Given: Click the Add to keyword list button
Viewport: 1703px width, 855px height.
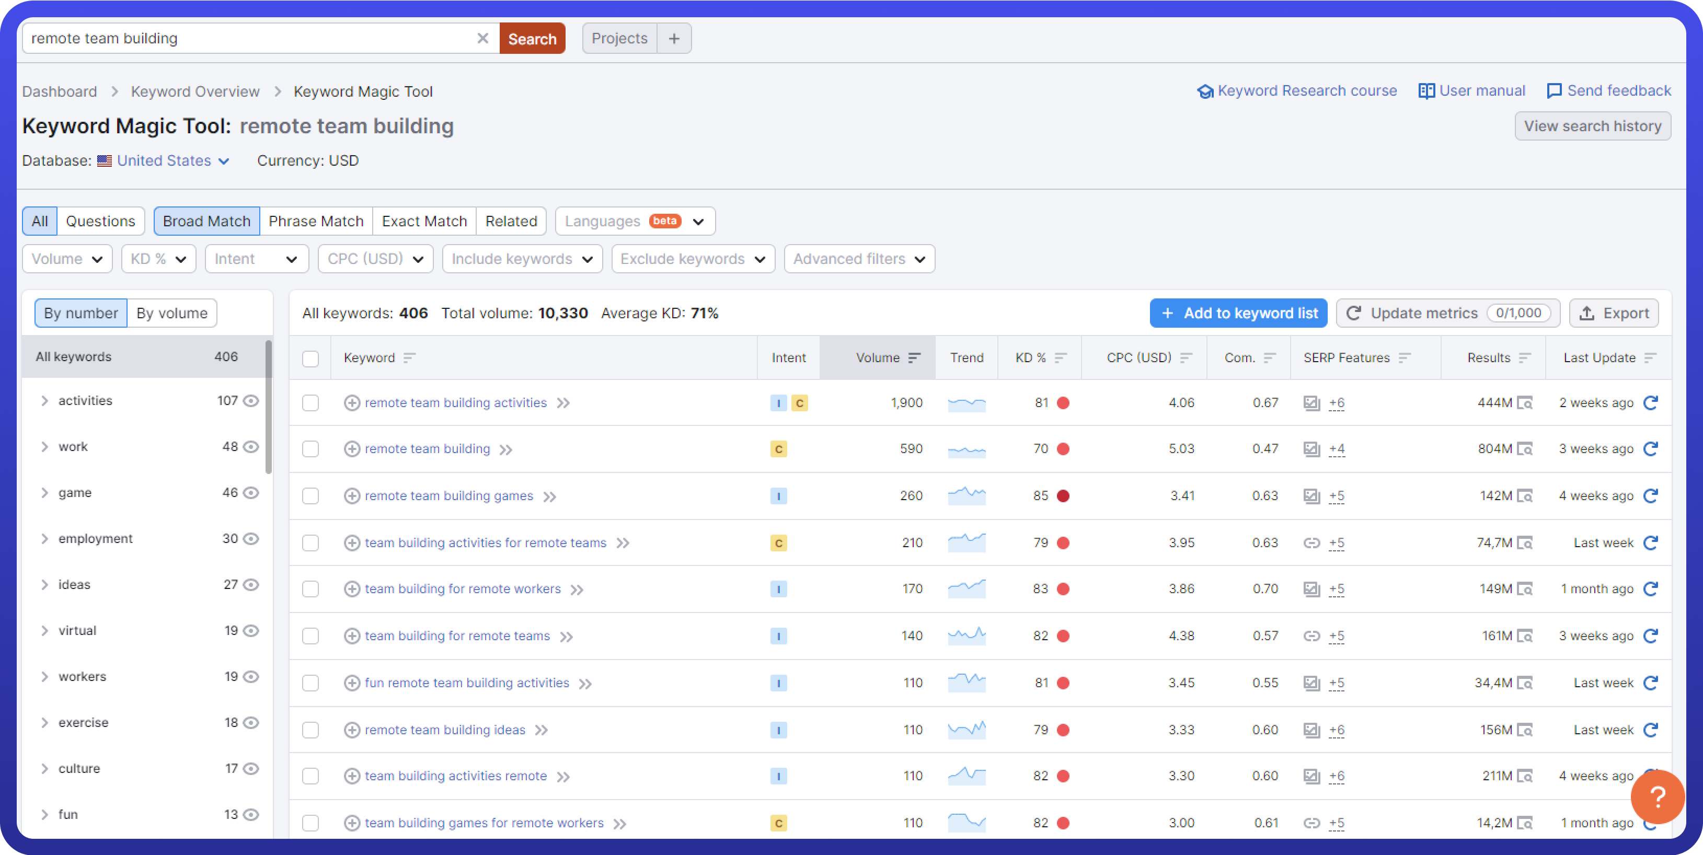Looking at the screenshot, I should 1238,313.
